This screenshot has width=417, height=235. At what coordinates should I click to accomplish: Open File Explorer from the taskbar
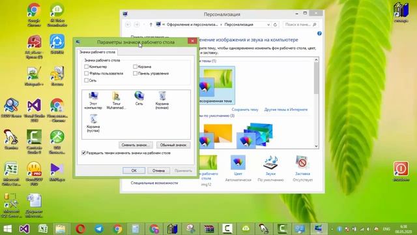[x=61, y=229]
